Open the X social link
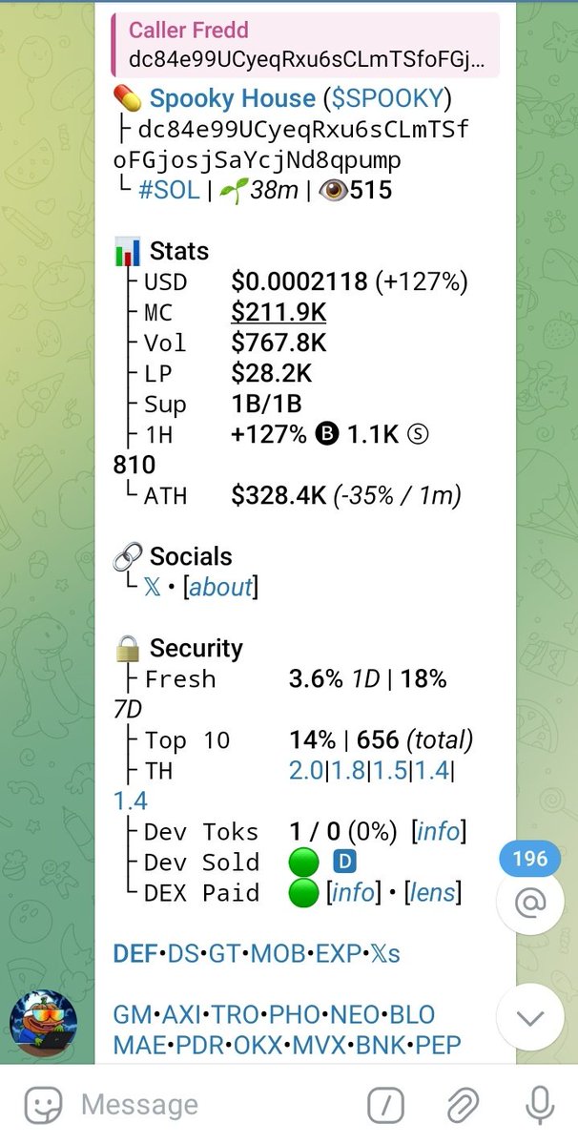The height and width of the screenshot is (1144, 578). coord(153,588)
